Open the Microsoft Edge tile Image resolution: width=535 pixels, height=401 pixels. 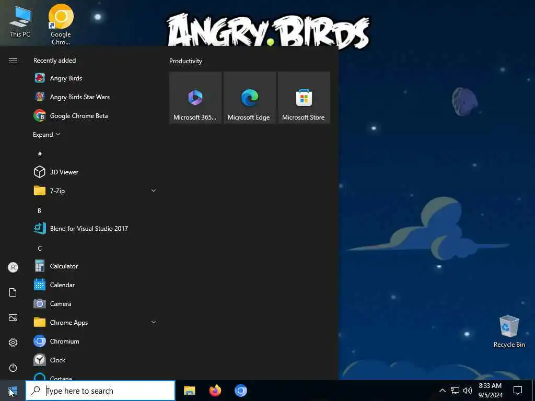(x=249, y=98)
